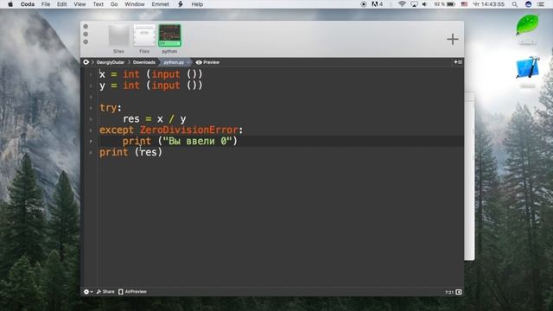Open the AirPlay display menu
Viewport: 553px width, 311px height.
point(414,4)
